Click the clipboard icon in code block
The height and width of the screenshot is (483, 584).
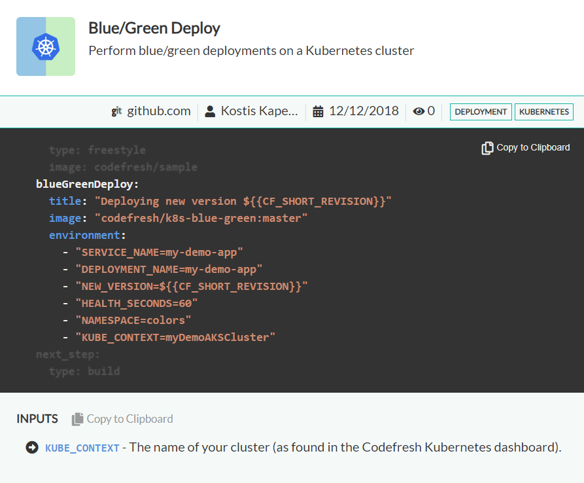click(487, 148)
